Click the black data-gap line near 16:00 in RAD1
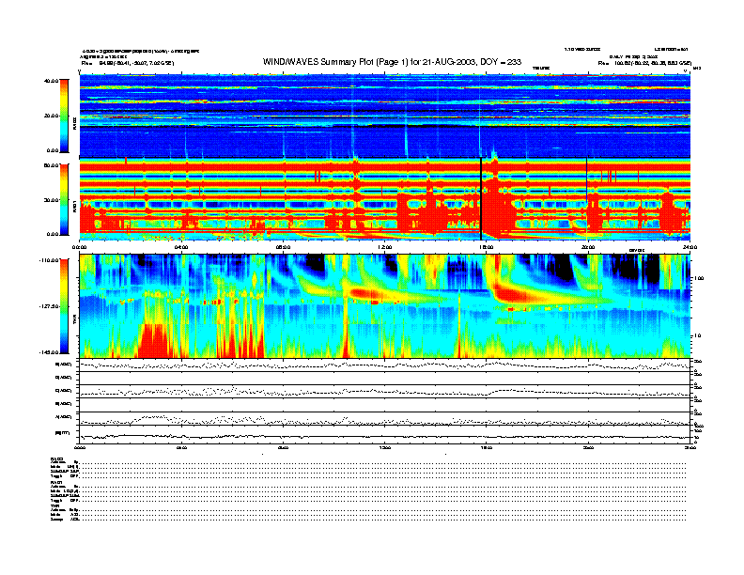The height and width of the screenshot is (575, 744). coord(481,199)
